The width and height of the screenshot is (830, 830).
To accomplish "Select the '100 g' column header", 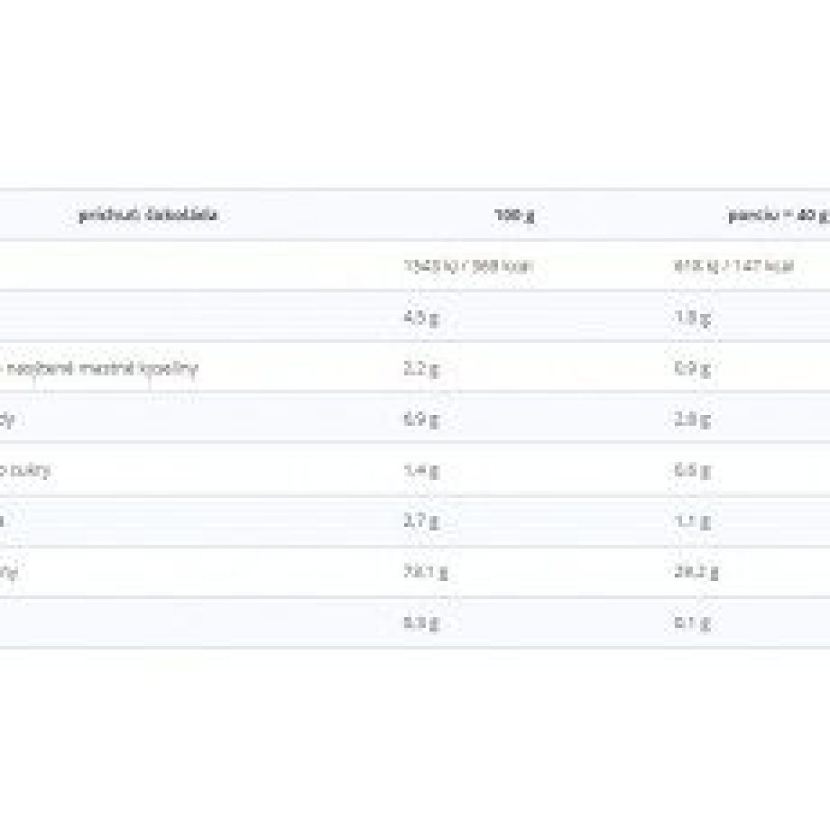I will click(515, 215).
